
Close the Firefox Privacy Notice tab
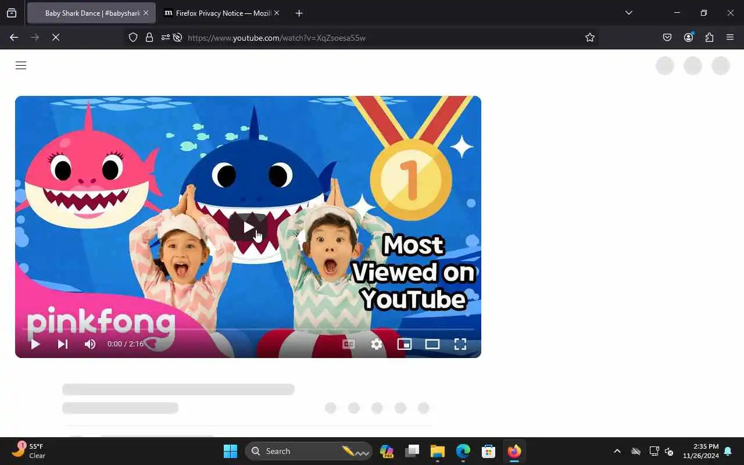276,13
